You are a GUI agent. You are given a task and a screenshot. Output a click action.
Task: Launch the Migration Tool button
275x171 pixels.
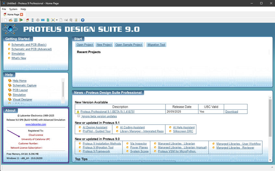156,45
